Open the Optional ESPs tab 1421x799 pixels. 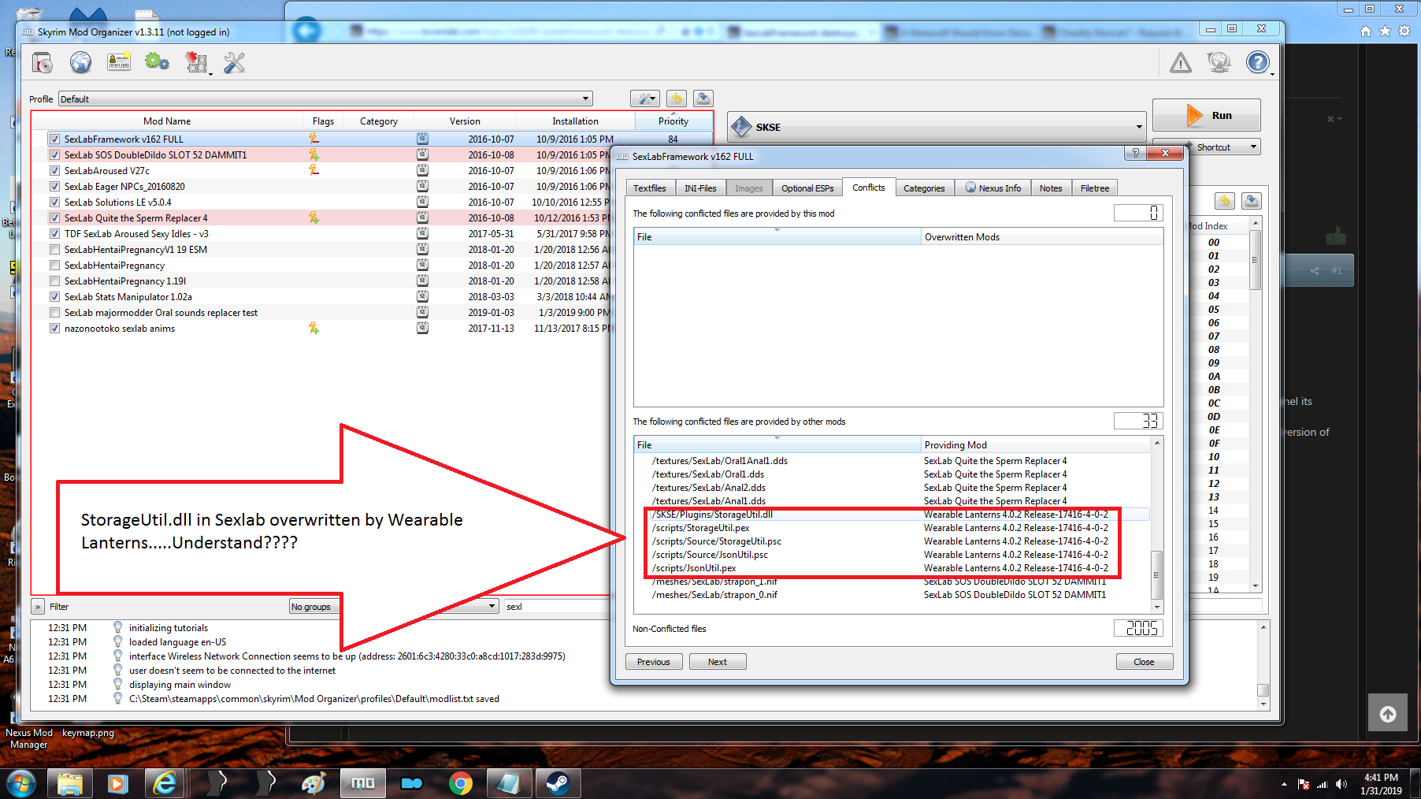807,188
